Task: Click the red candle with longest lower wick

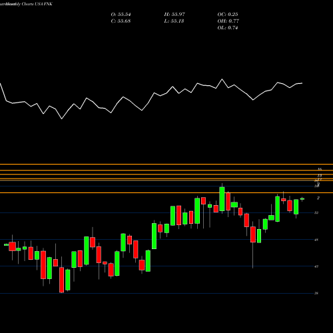Action: coord(253,234)
